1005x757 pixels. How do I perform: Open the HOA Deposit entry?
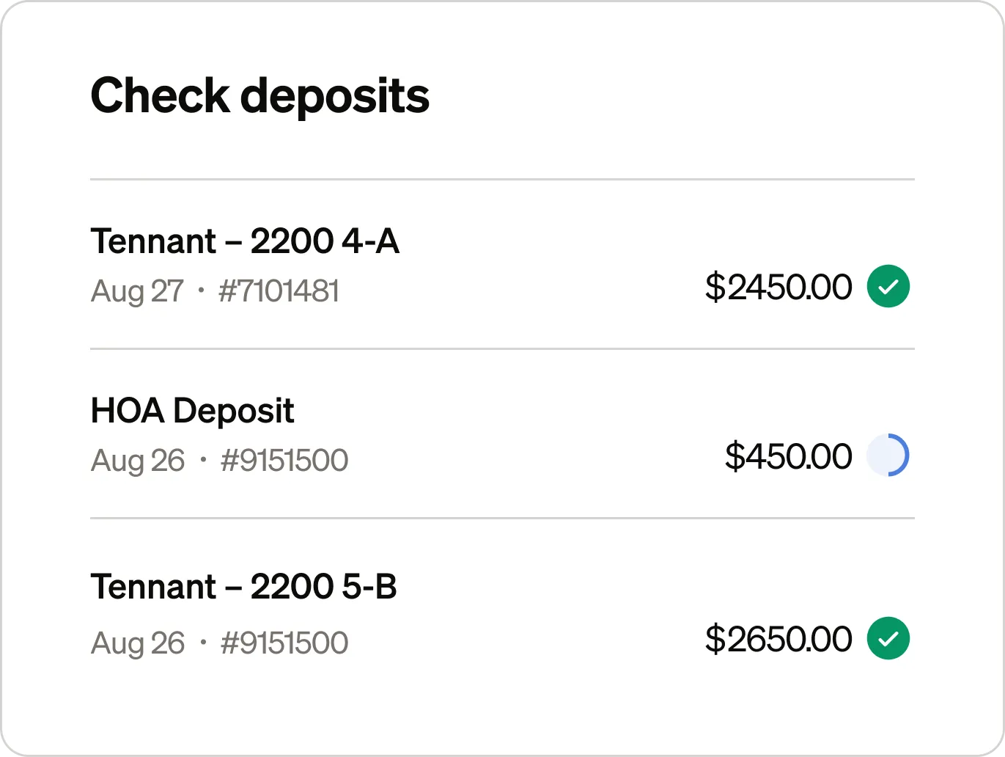(x=192, y=411)
